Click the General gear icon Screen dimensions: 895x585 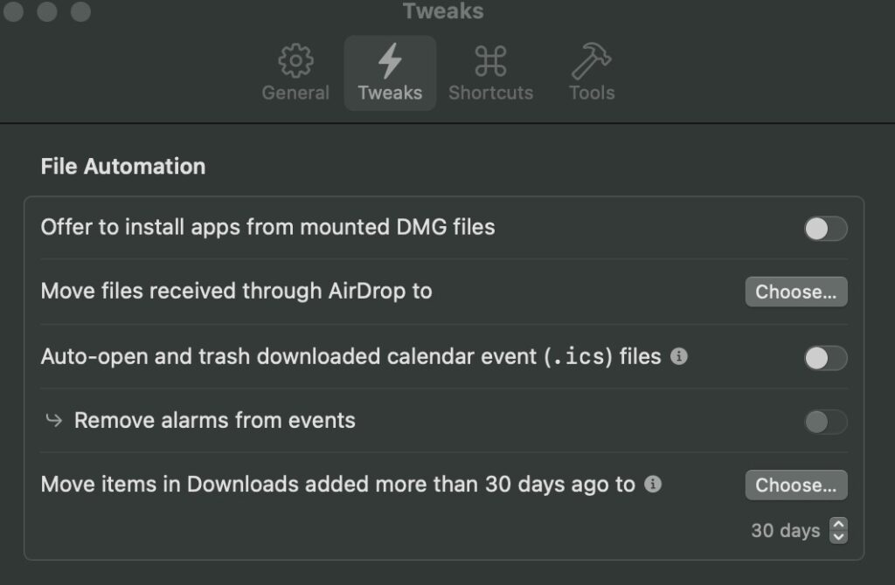click(x=295, y=60)
